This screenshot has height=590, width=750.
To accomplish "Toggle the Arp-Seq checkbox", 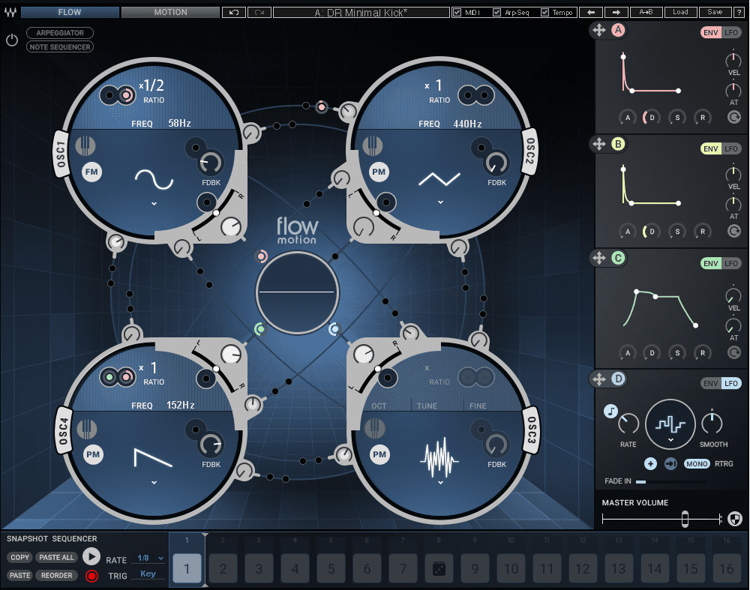I will (497, 13).
